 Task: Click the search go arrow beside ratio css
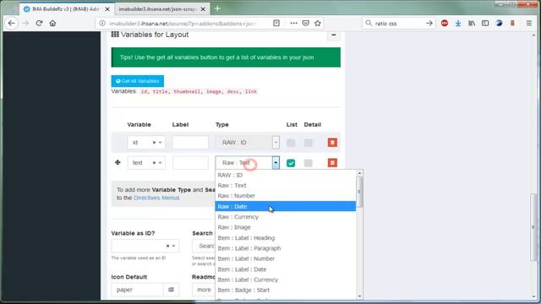429,23
